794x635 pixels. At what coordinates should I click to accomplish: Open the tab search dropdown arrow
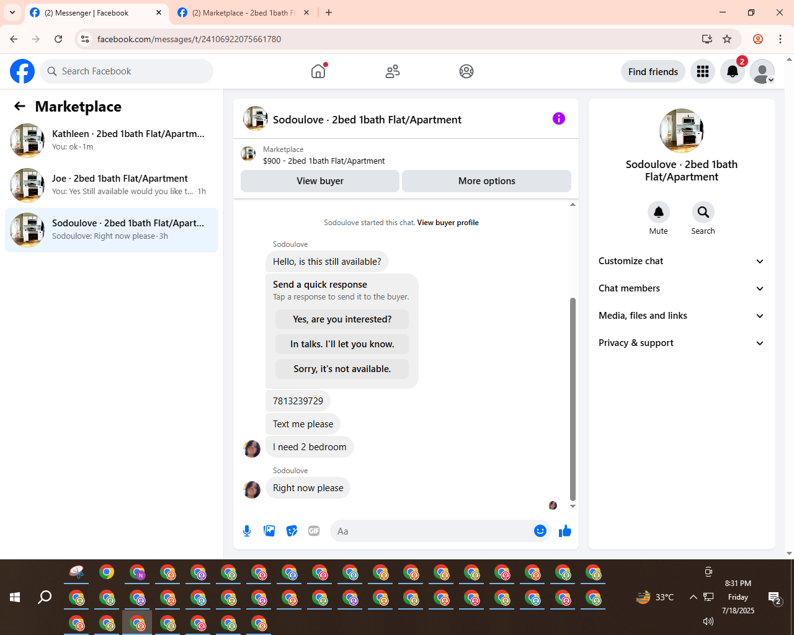pyautogui.click(x=12, y=12)
